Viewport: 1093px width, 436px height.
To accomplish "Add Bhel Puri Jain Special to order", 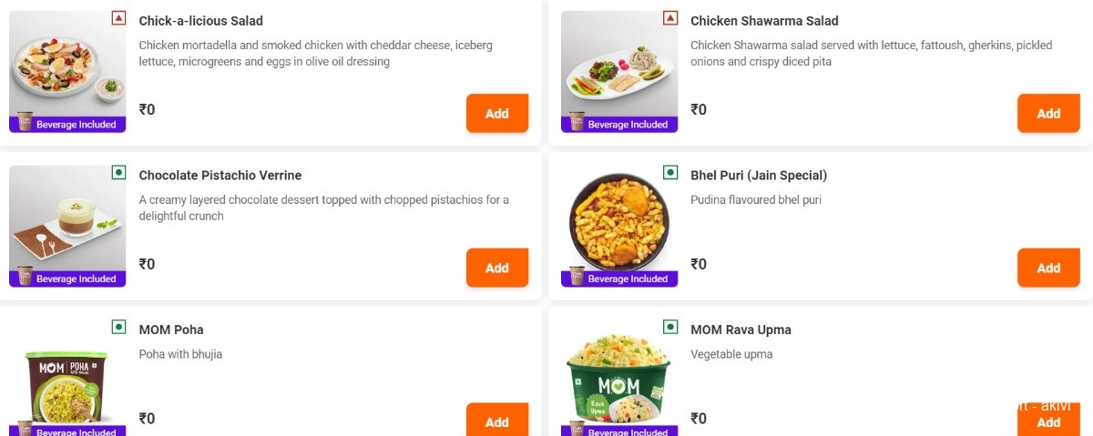I will pos(1048,268).
